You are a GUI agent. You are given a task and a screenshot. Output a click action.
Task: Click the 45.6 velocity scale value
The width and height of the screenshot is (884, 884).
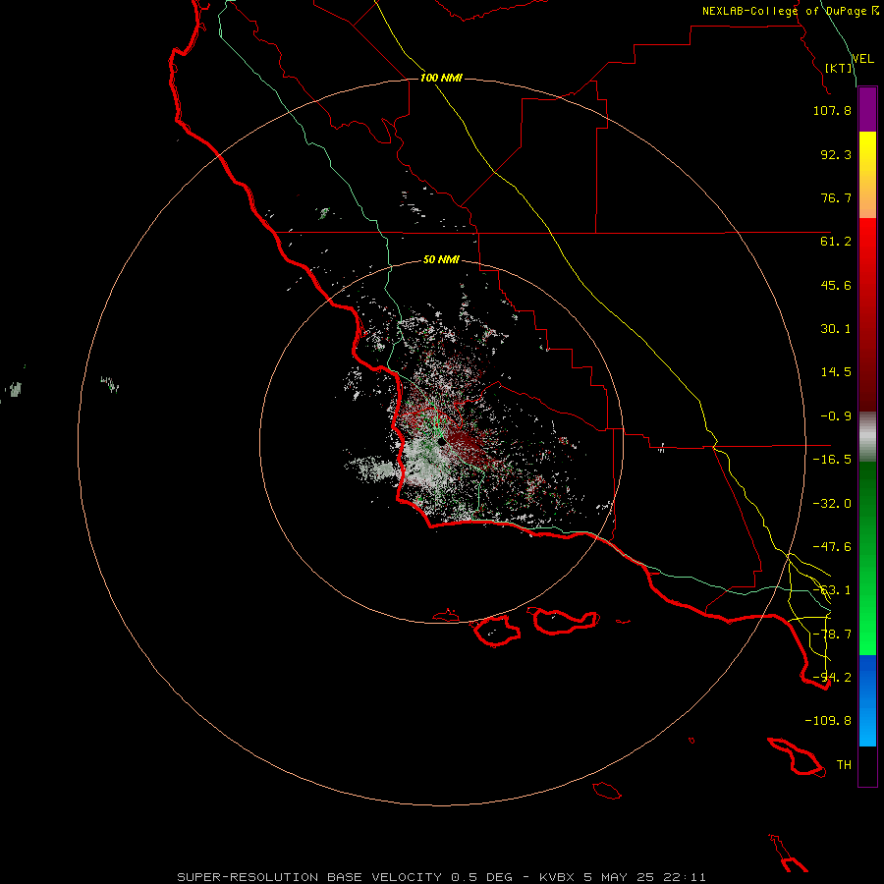(x=836, y=285)
